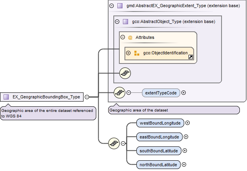Image resolution: width=247 pixels, height=171 pixels.
Task: Collapse the EX_GeographicBoundingBox_Type node
Action: point(87,96)
